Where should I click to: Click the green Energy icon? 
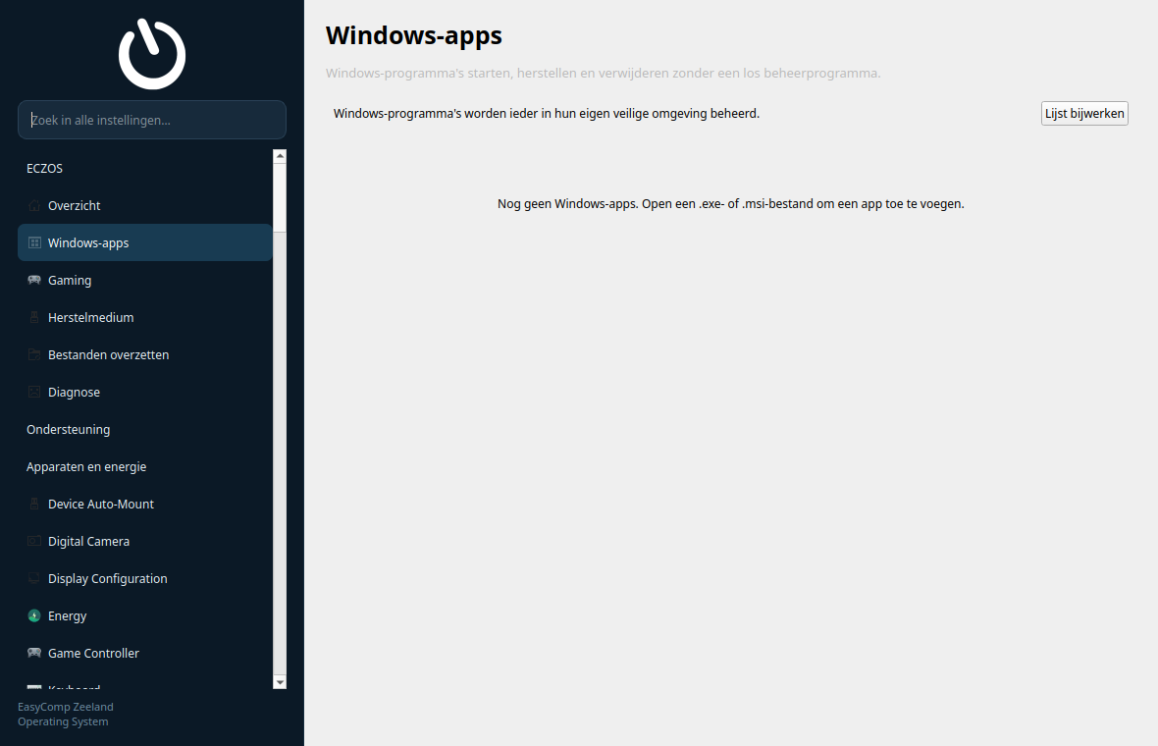tap(34, 615)
